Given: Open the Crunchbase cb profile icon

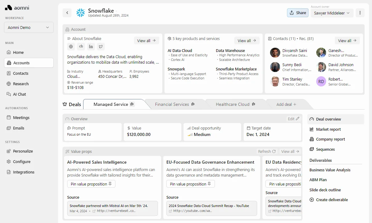Looking at the screenshot, I should click(x=81, y=46).
